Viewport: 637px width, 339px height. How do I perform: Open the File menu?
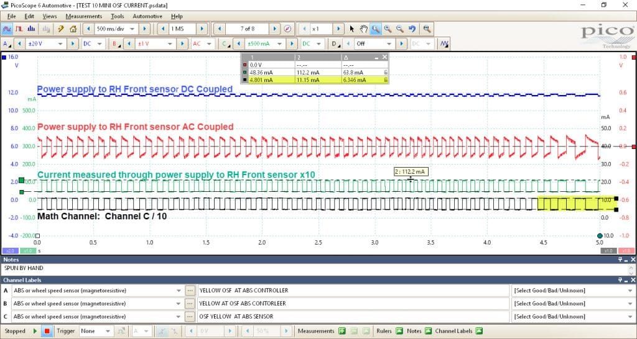click(x=11, y=16)
